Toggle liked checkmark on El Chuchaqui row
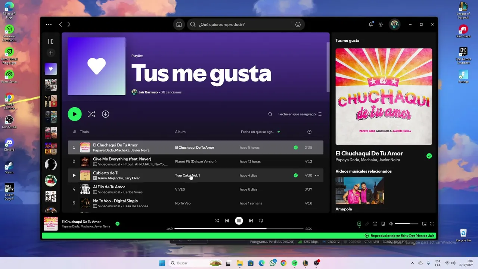This screenshot has height=269, width=478. pyautogui.click(x=296, y=148)
